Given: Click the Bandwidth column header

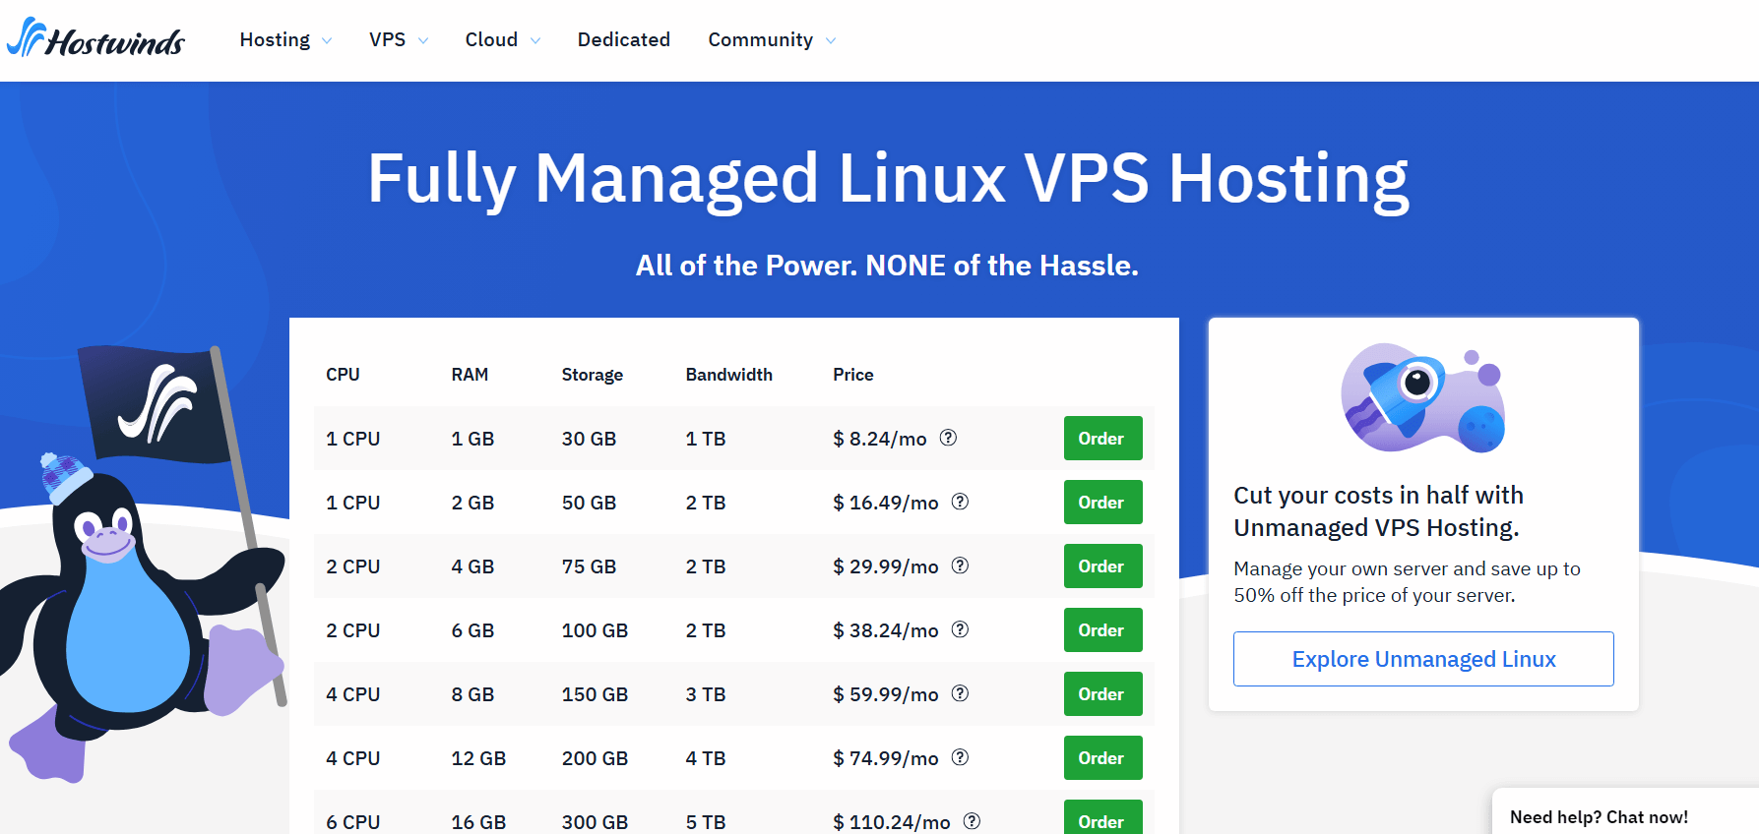Looking at the screenshot, I should coord(728,375).
